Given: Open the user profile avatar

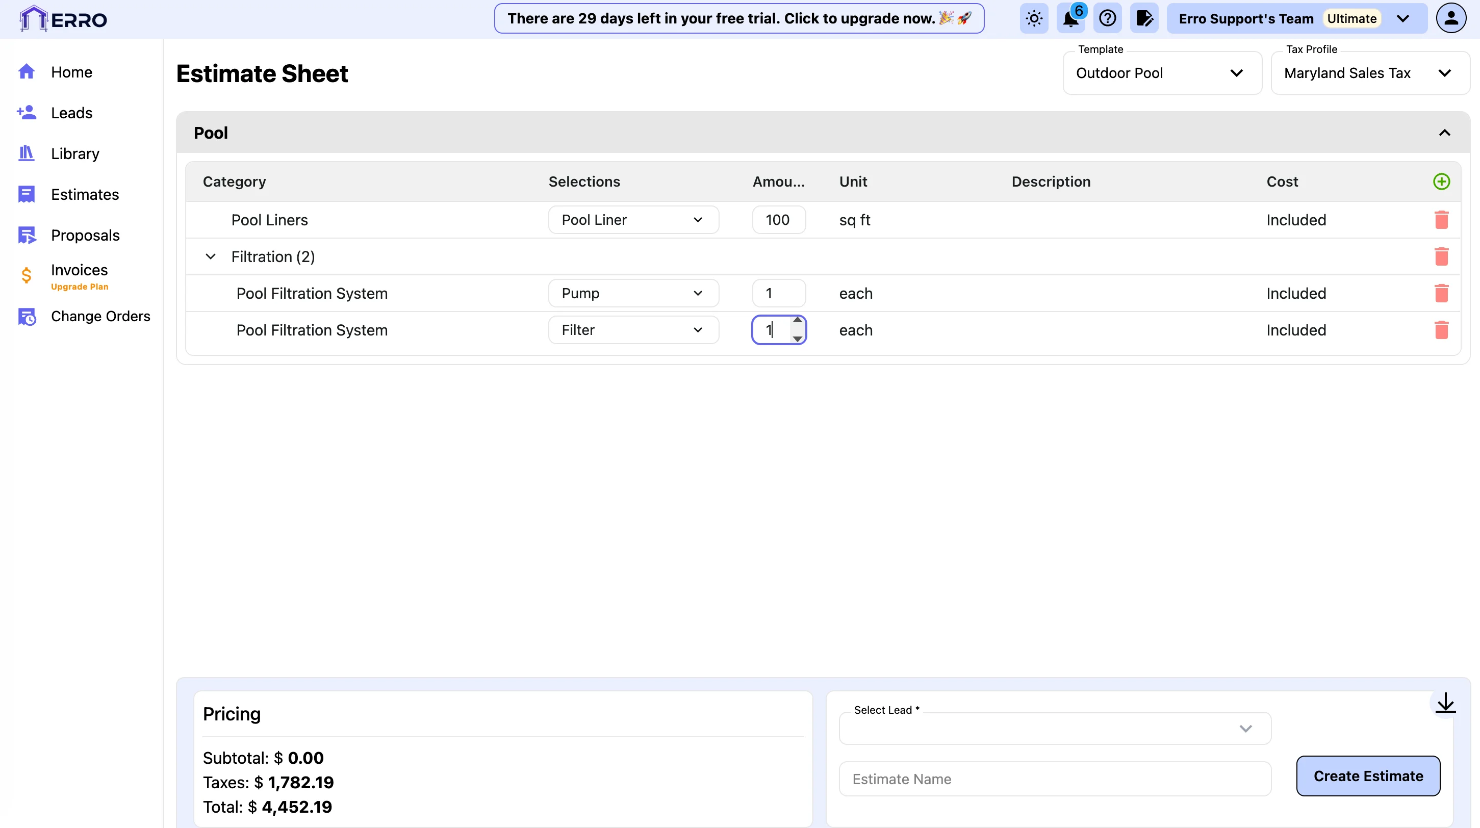Looking at the screenshot, I should pos(1450,18).
